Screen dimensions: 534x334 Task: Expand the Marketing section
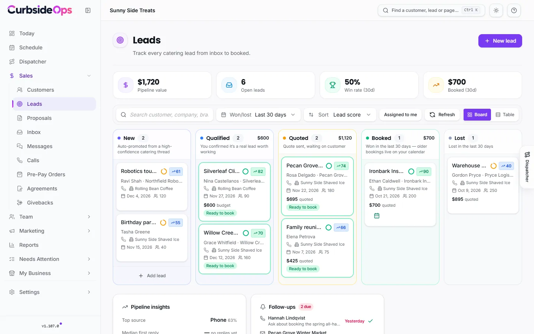(x=50, y=231)
